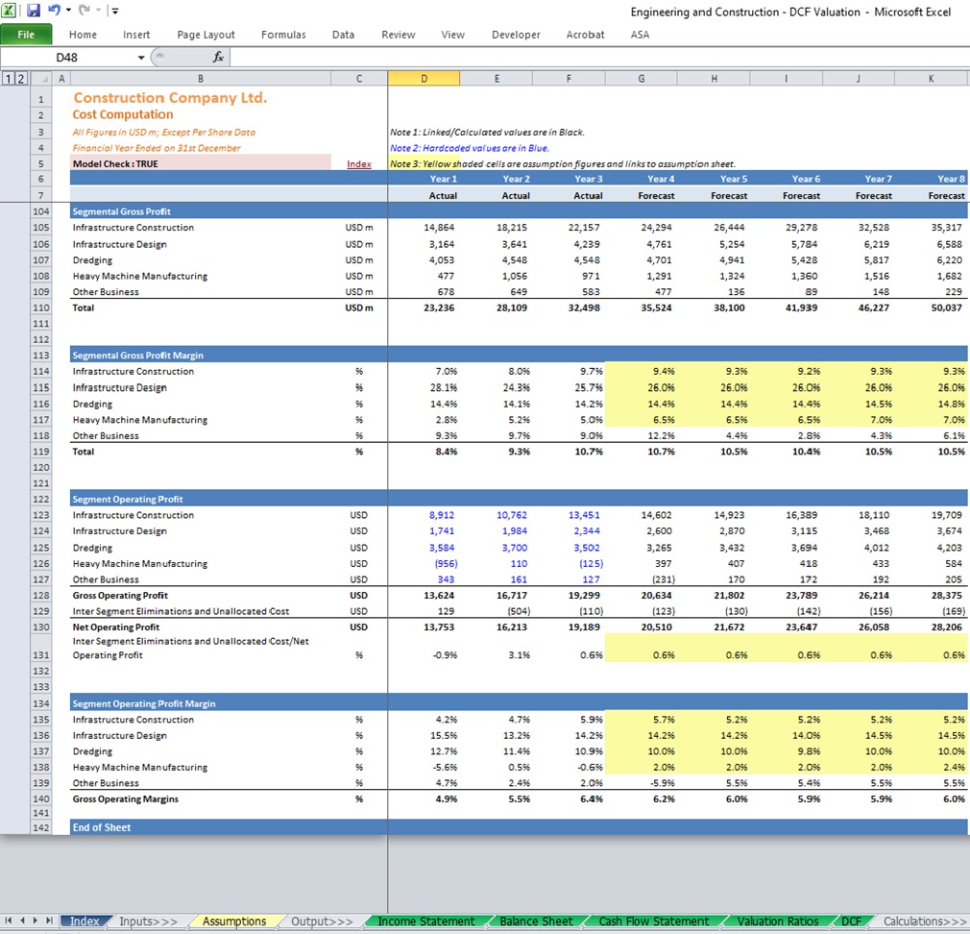
Task: Click Construction Company Ltd. title cell
Action: (x=170, y=98)
